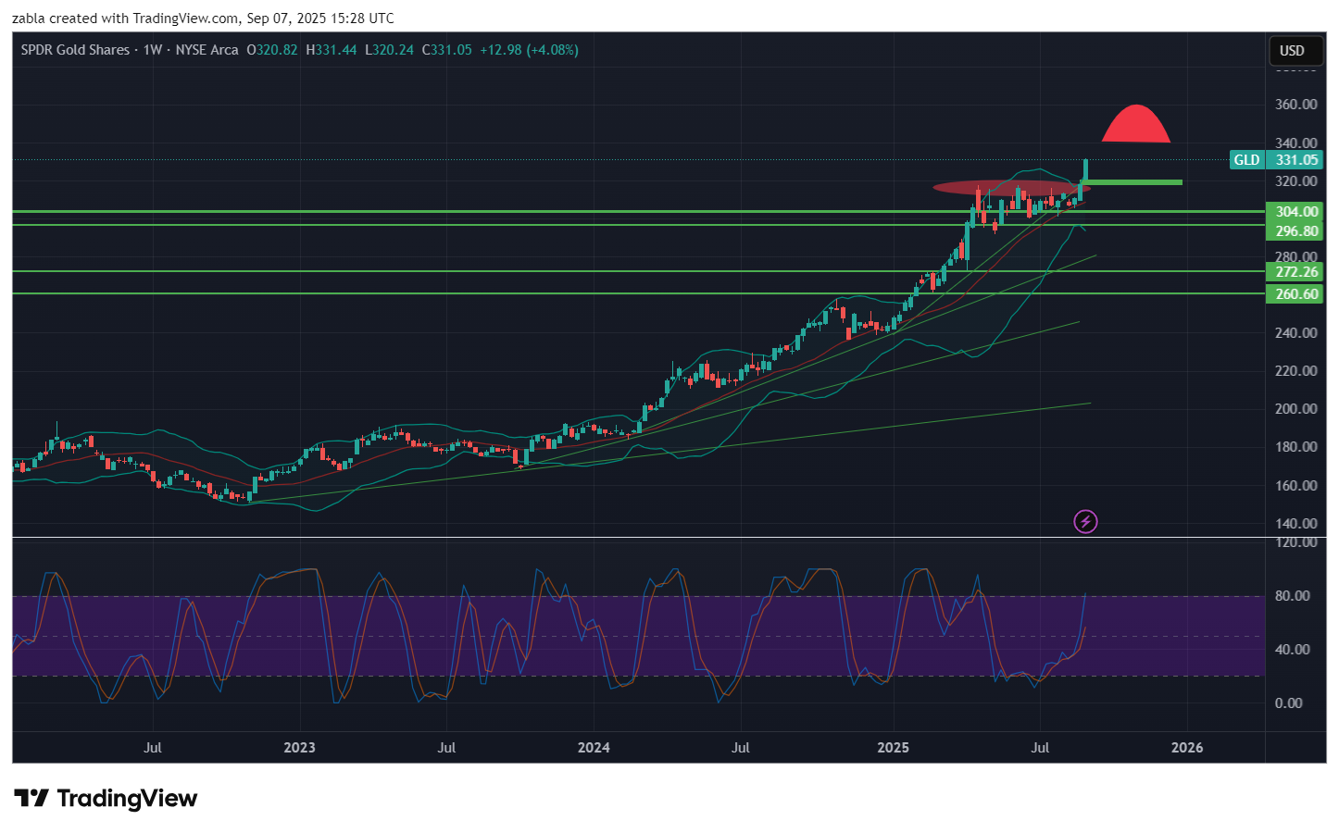Click the 2024 label on the time axis
Viewport: 1339px width, 833px height.
(x=594, y=748)
